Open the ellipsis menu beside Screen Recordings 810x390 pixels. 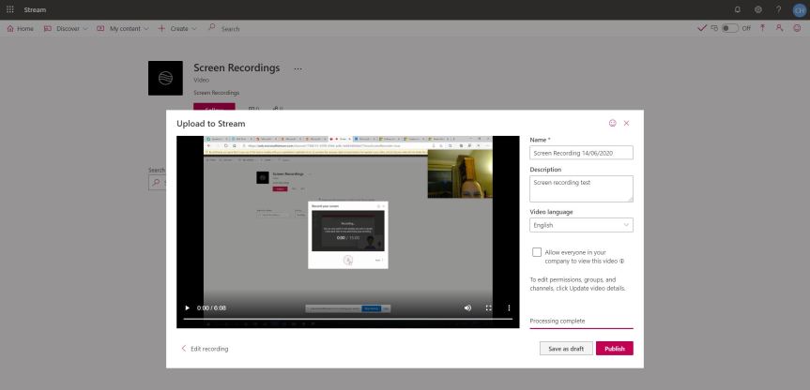(298, 68)
